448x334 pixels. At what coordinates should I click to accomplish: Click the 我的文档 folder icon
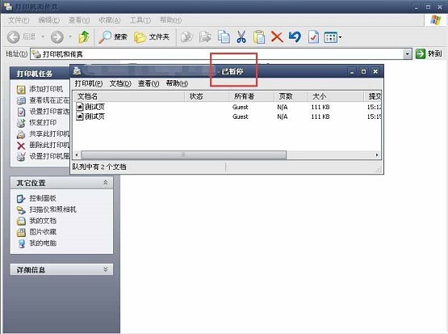pyautogui.click(x=21, y=221)
